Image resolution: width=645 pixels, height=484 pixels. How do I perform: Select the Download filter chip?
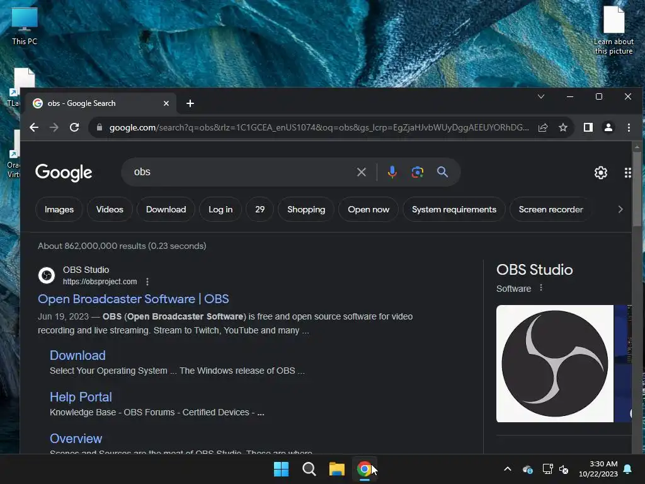click(x=166, y=209)
